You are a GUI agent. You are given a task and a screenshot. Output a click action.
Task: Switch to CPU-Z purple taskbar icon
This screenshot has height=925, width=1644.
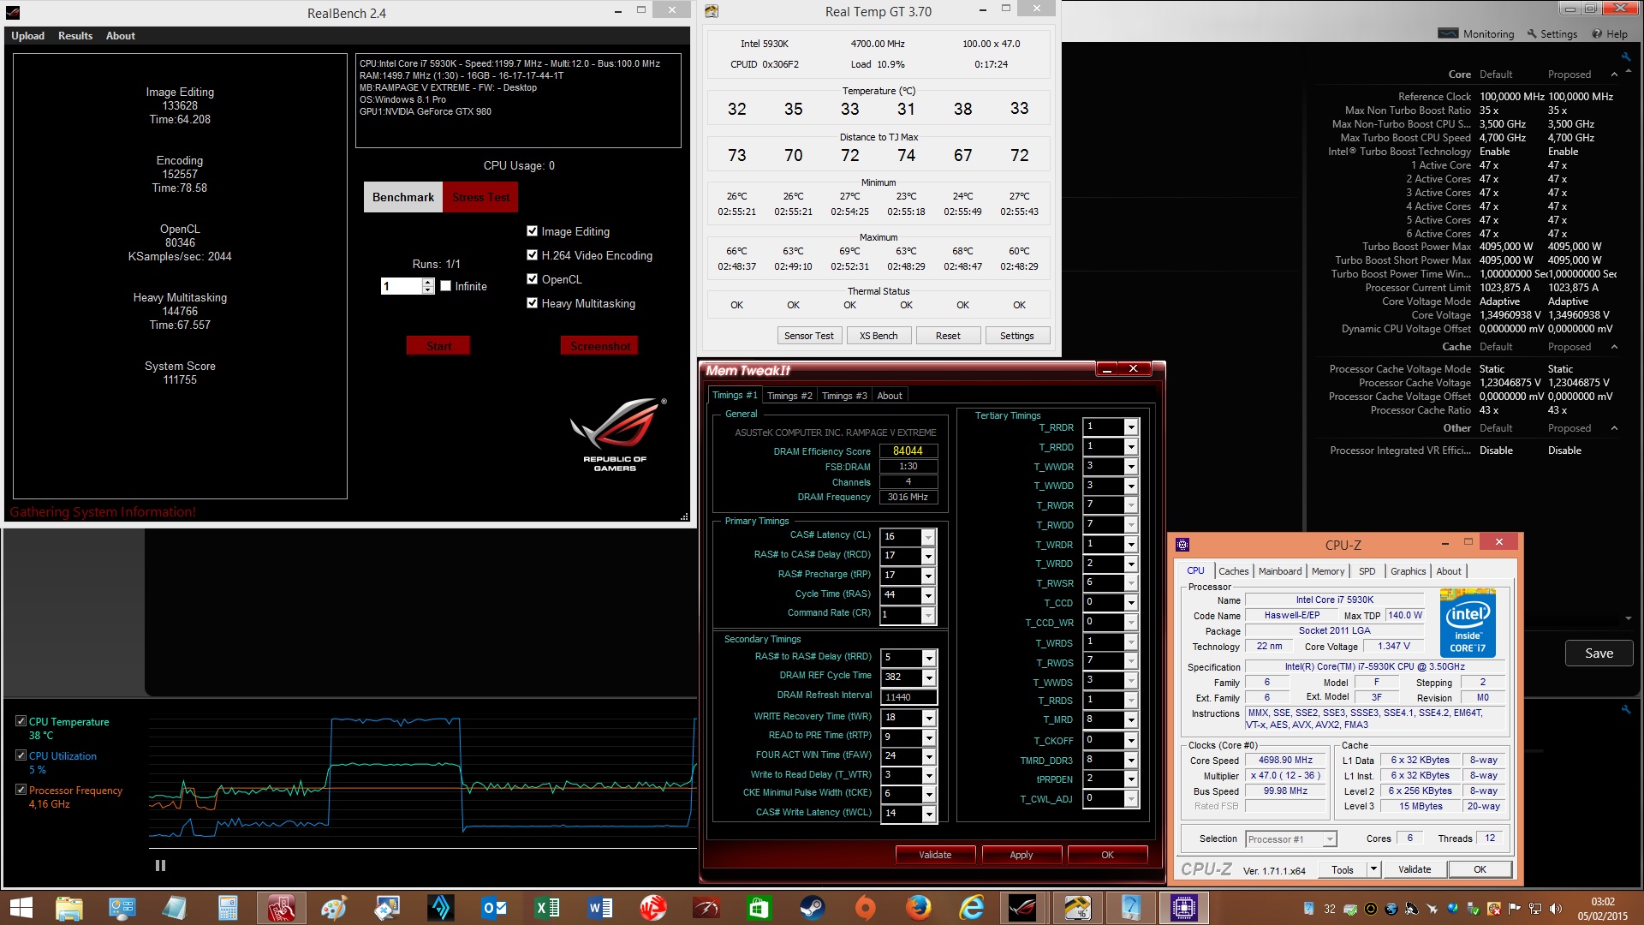click(1184, 908)
